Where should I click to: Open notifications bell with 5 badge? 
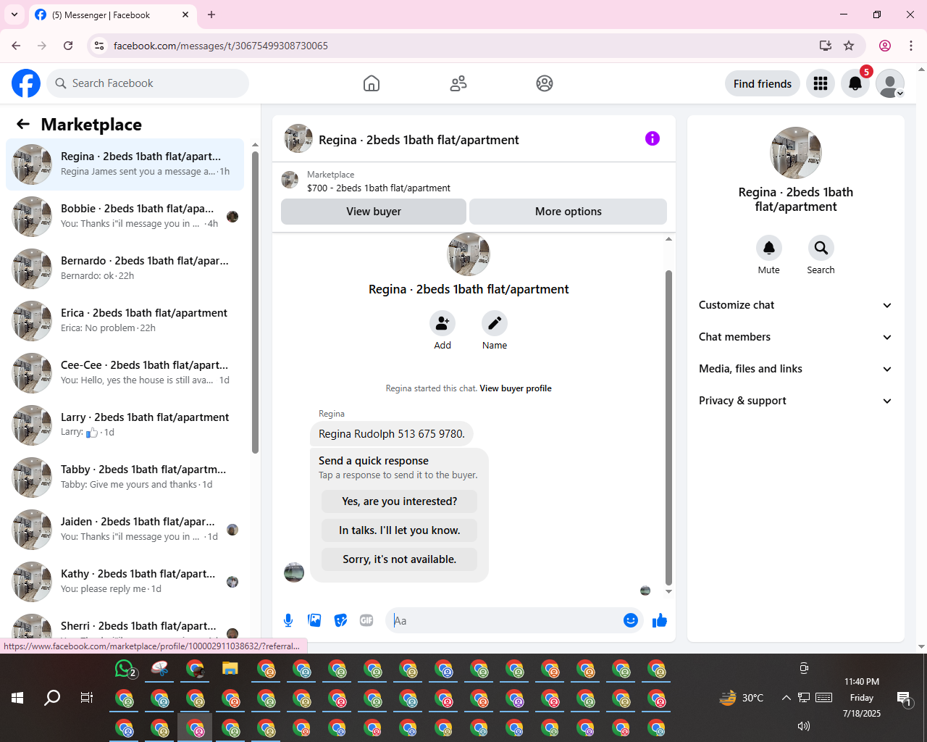pyautogui.click(x=855, y=83)
